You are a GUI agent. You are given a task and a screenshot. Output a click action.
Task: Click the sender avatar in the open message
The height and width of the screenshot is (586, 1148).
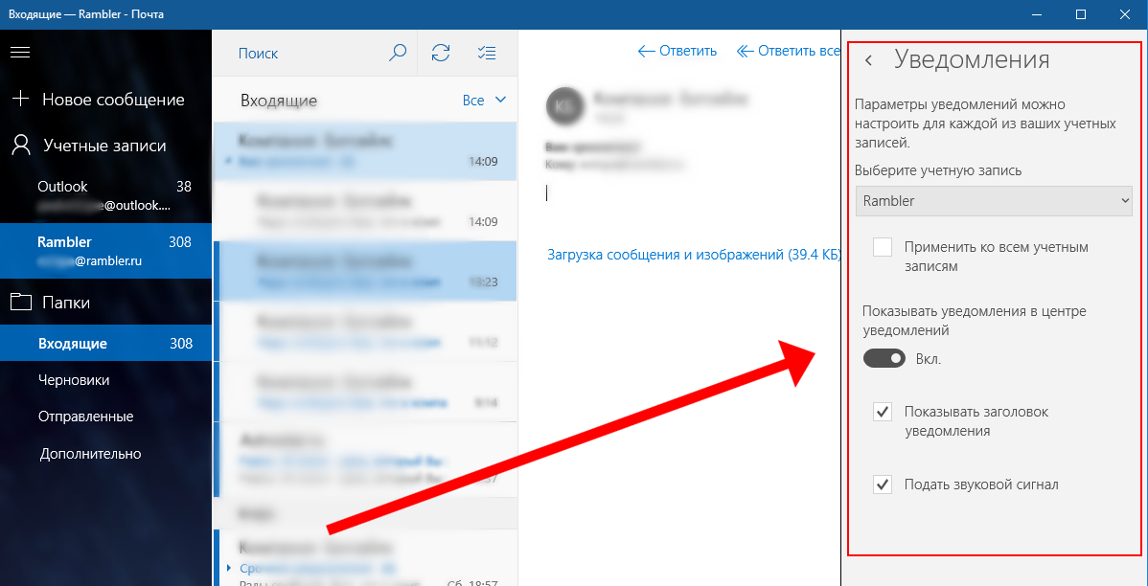[564, 105]
